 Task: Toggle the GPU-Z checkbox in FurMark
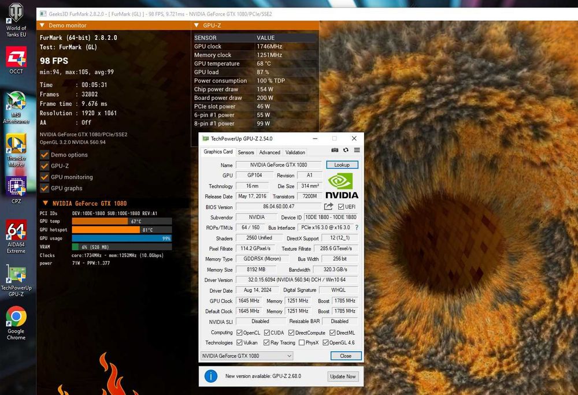click(45, 166)
